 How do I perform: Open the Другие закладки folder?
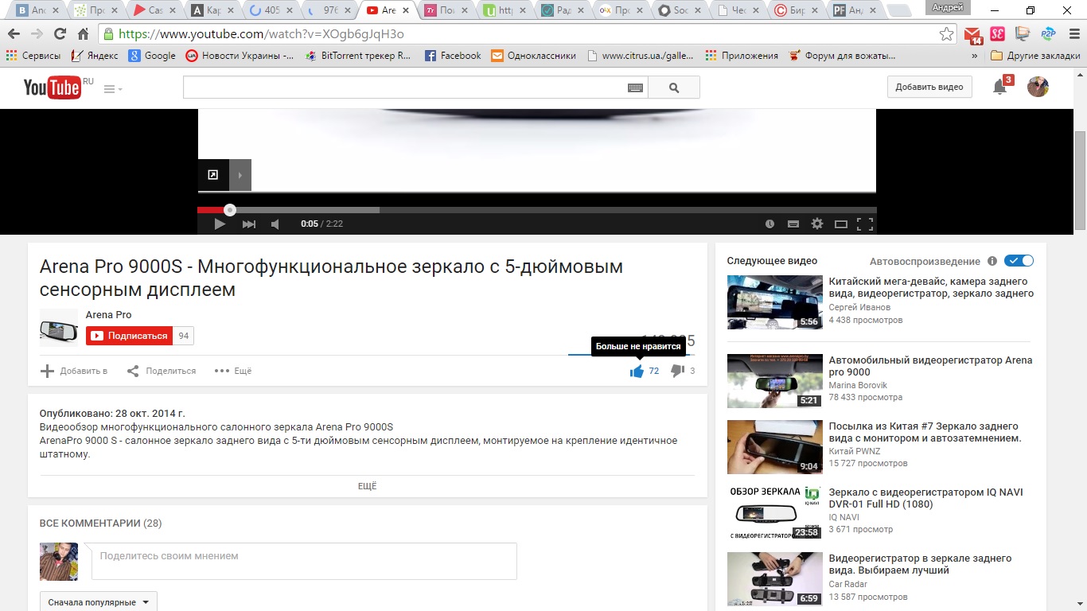[1035, 56]
